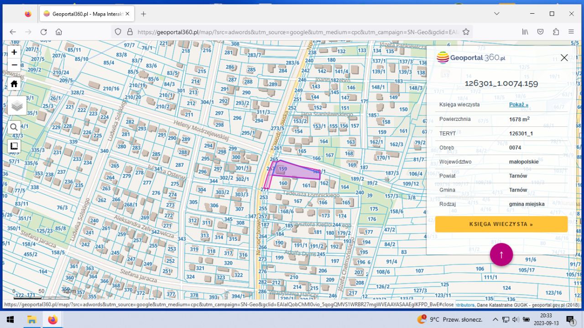Zoom out of the map
Screen dimensions: 584x328
click(14, 65)
